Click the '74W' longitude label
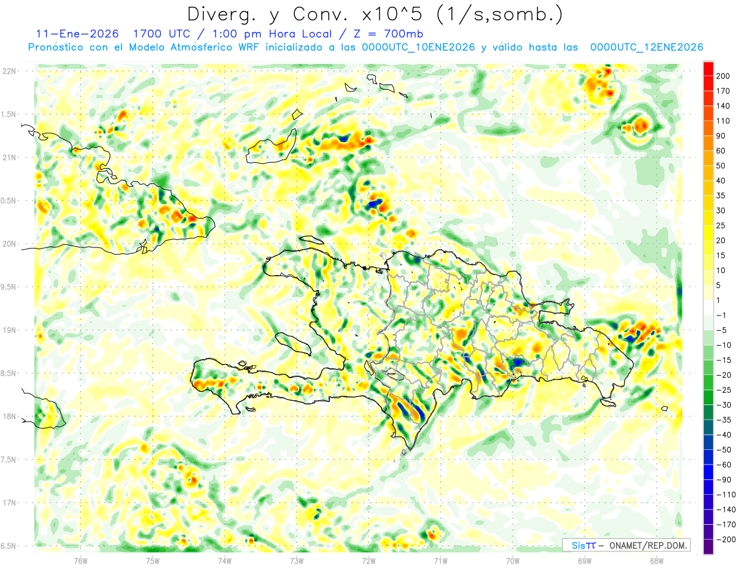This screenshot has width=737, height=569. click(224, 560)
